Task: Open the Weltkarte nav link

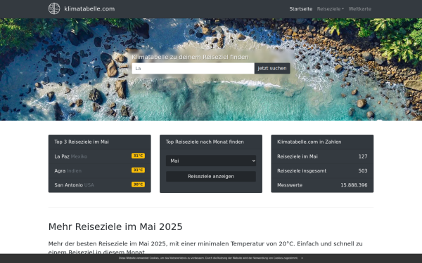Action: click(x=360, y=9)
